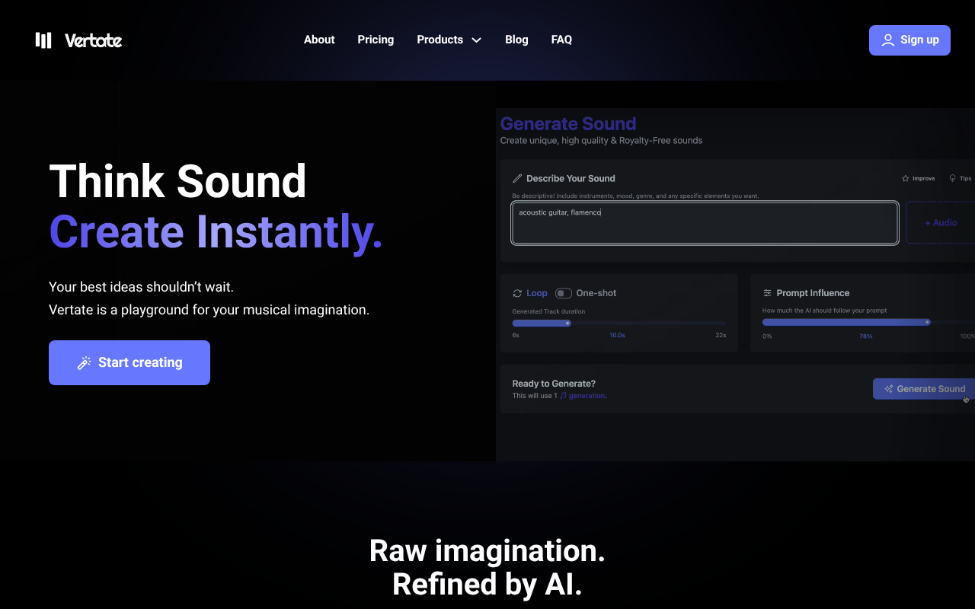Click the Prompt Influence sliders icon
The image size is (975, 609).
768,293
